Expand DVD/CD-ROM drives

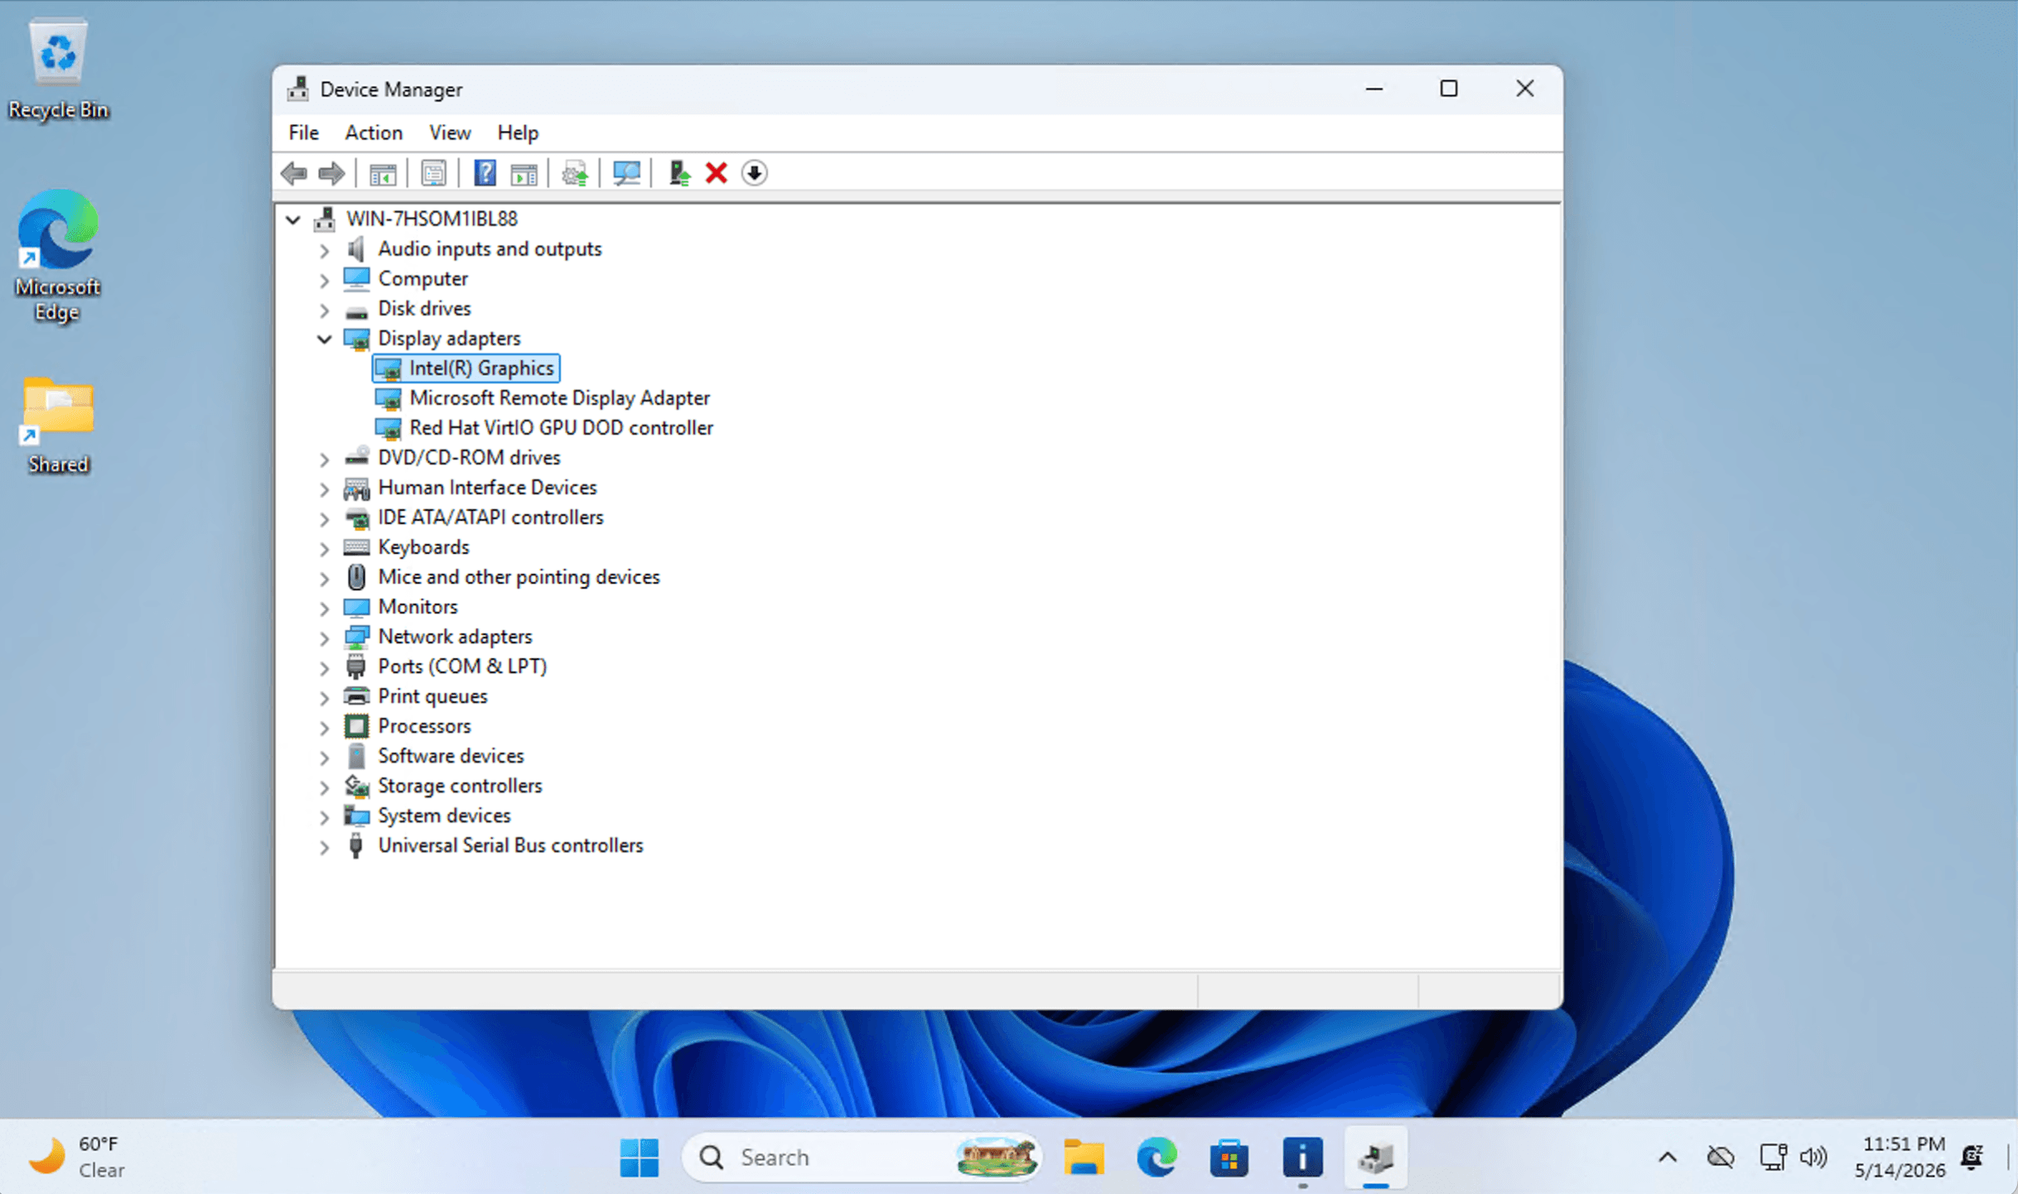coord(325,459)
